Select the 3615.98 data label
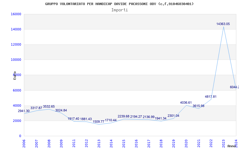The width and height of the screenshot is (239, 149). pos(198,106)
